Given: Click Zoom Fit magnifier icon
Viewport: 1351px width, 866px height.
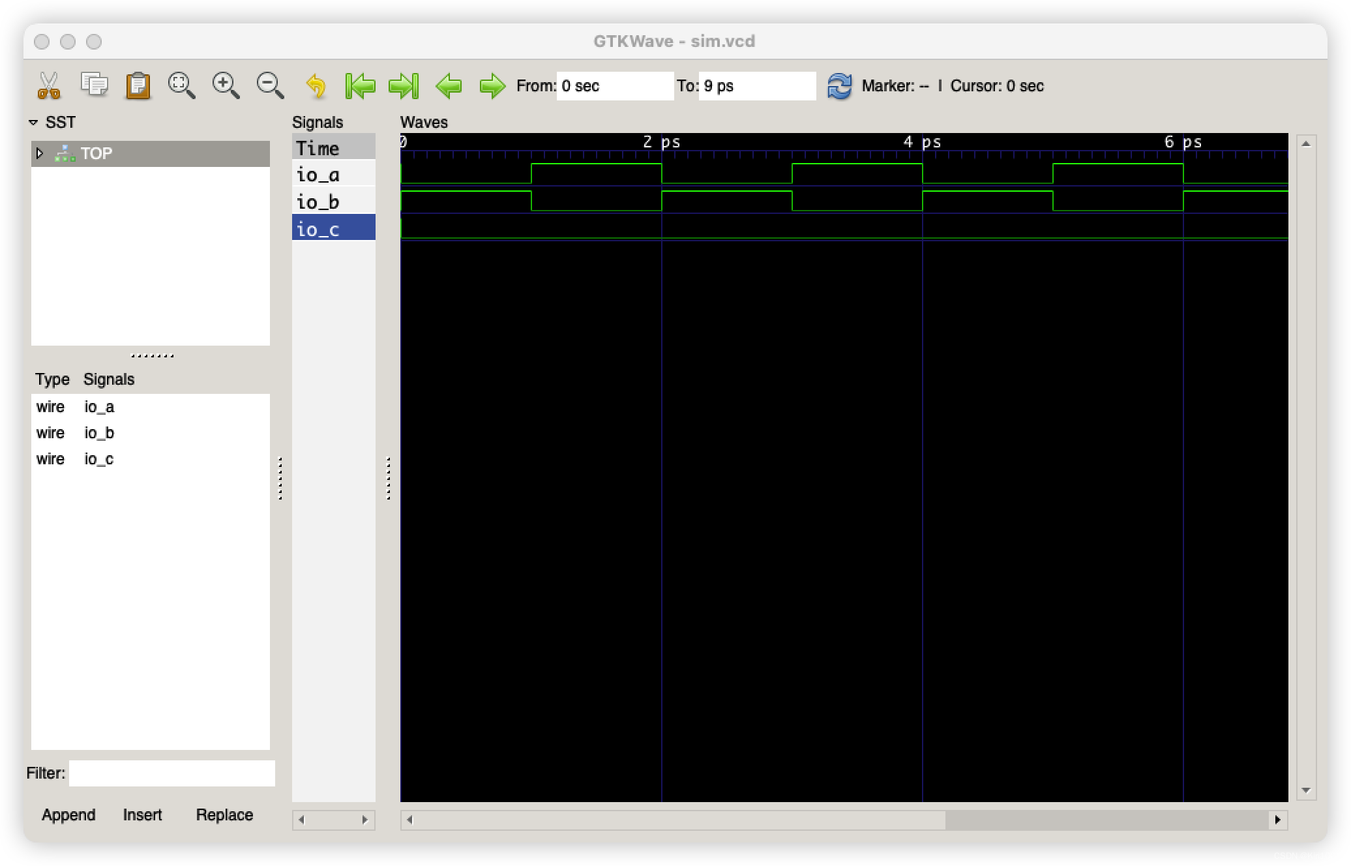Looking at the screenshot, I should coord(181,85).
